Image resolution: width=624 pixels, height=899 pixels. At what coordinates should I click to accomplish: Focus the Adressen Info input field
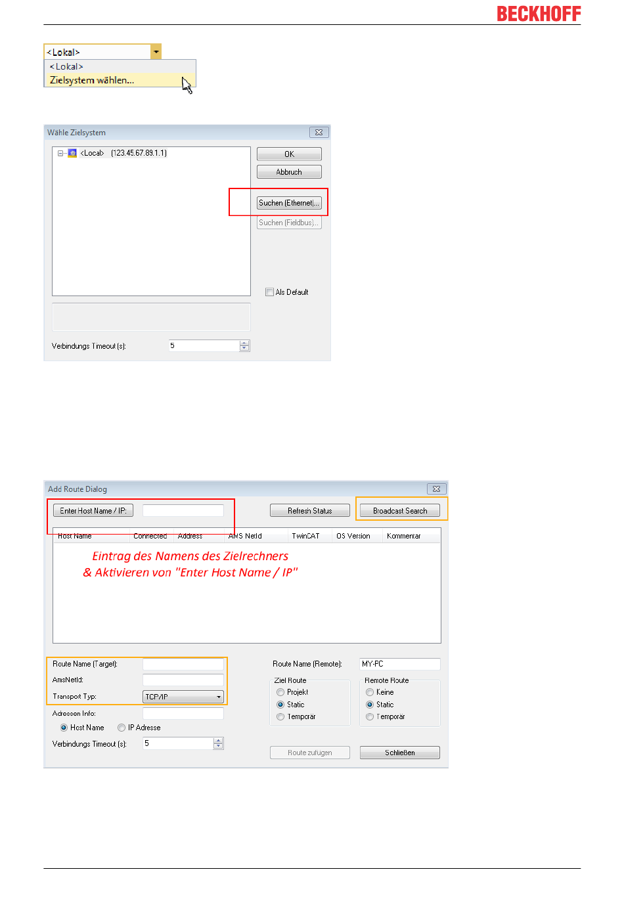[x=183, y=713]
